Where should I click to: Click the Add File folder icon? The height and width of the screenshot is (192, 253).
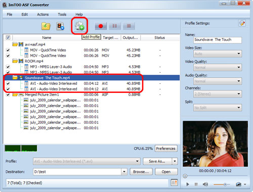coord(46,26)
